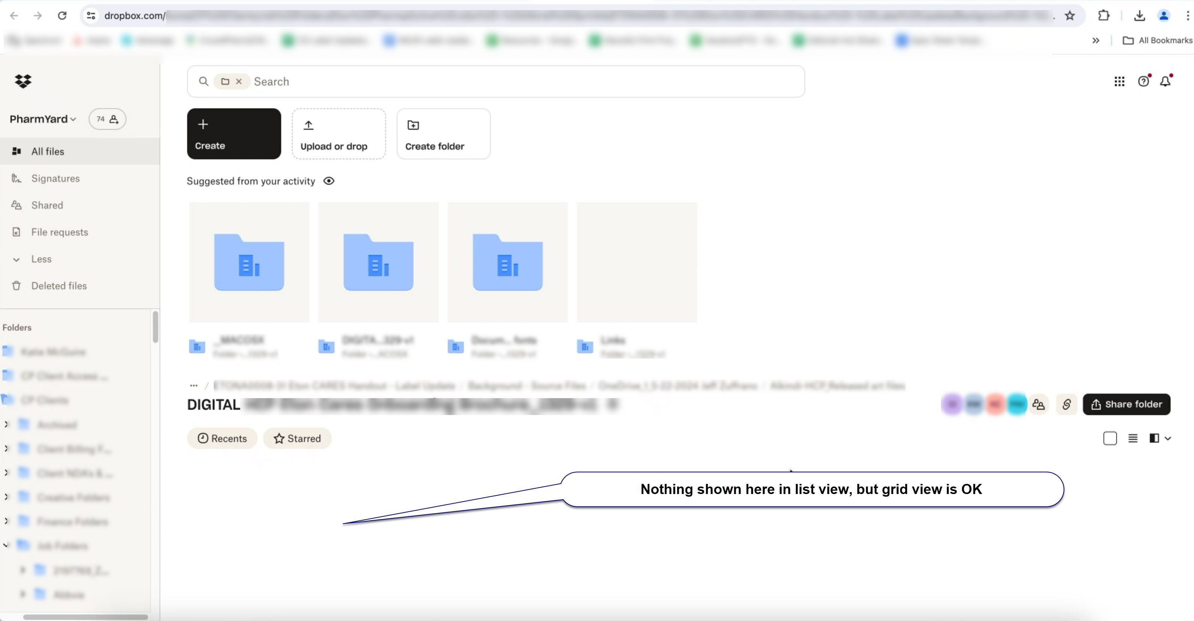
Task: Click the expanded view icon
Action: tap(1154, 438)
